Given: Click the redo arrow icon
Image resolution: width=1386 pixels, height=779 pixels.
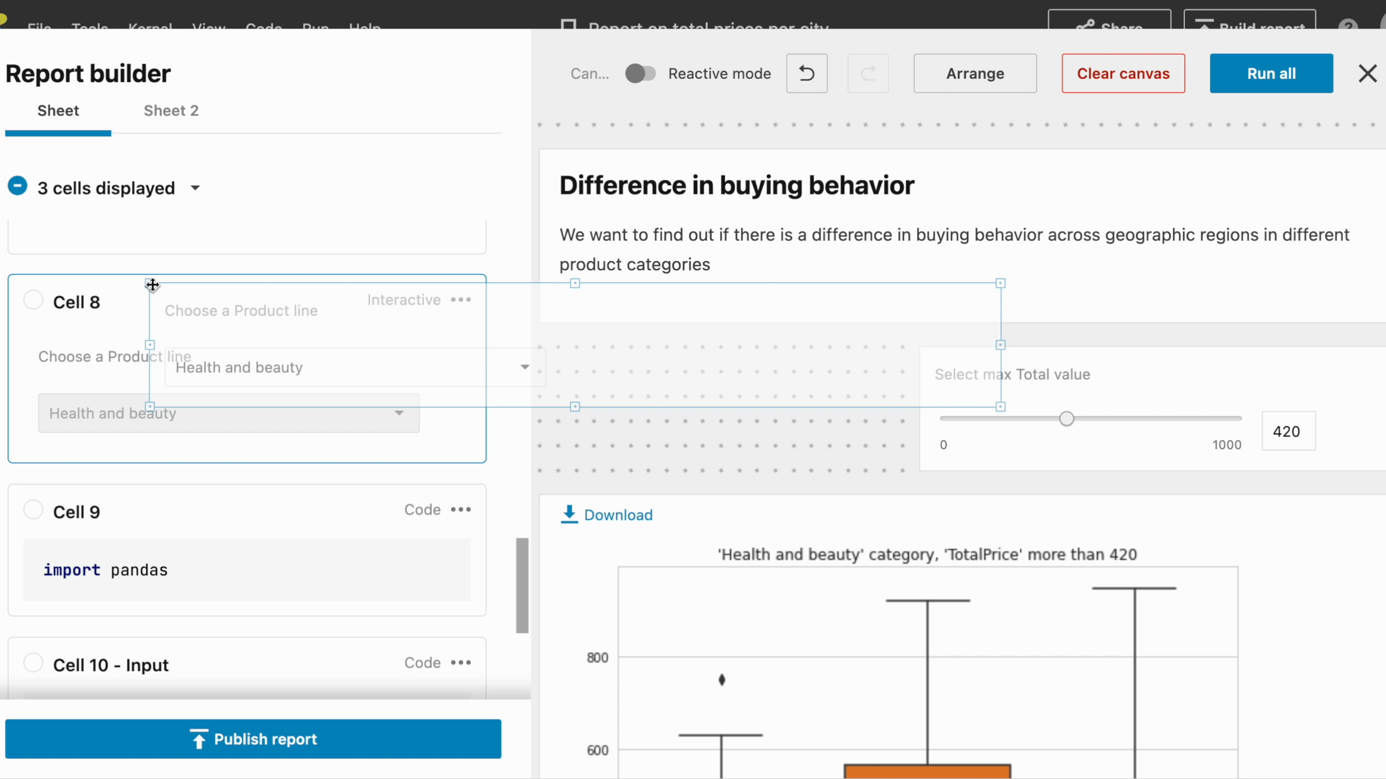Looking at the screenshot, I should click(868, 73).
